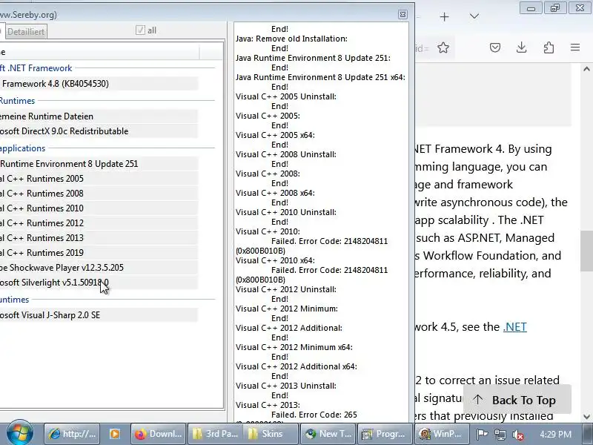
Task: Open the Firefox downloads panel
Action: click(522, 47)
